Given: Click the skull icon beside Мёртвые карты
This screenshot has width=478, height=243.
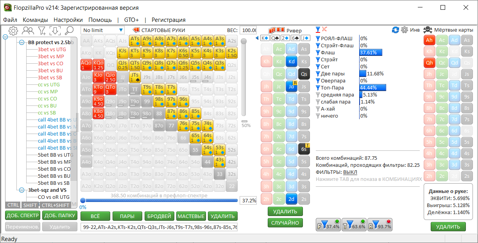Looking at the screenshot, I should pyautogui.click(x=428, y=30).
